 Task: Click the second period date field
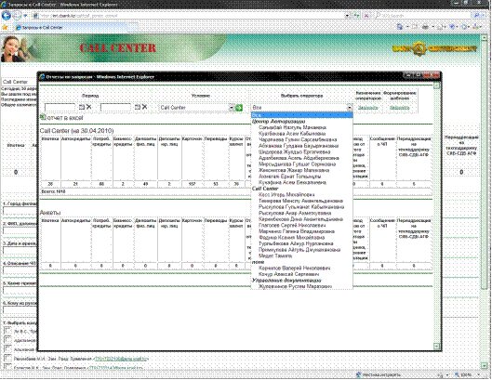point(115,108)
